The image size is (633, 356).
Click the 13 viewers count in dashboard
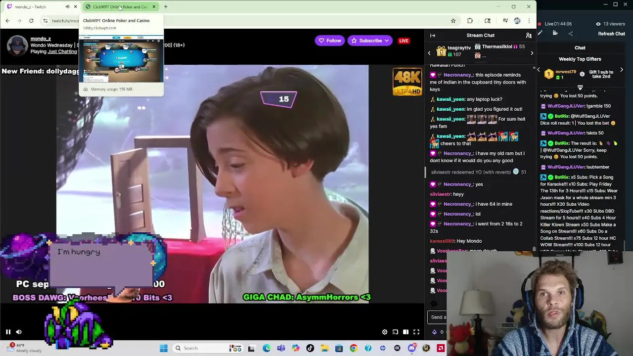pos(611,24)
